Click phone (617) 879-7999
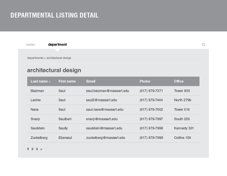 pos(151,138)
